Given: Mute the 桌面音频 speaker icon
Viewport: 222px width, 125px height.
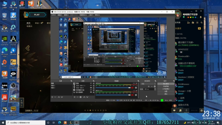Looking at the screenshot, I should (x=133, y=88).
